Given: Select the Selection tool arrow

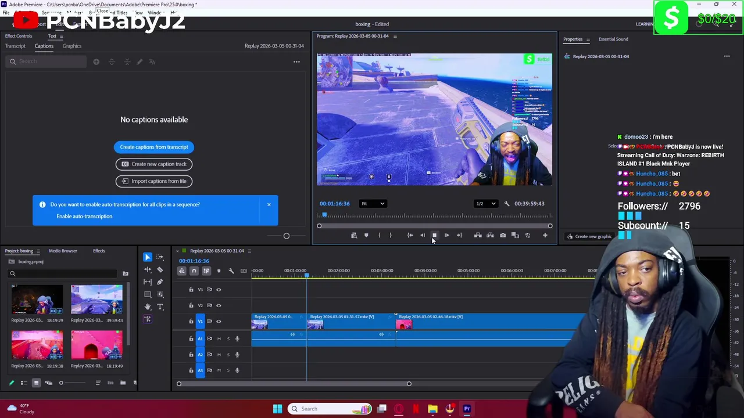Looking at the screenshot, I should click(148, 257).
